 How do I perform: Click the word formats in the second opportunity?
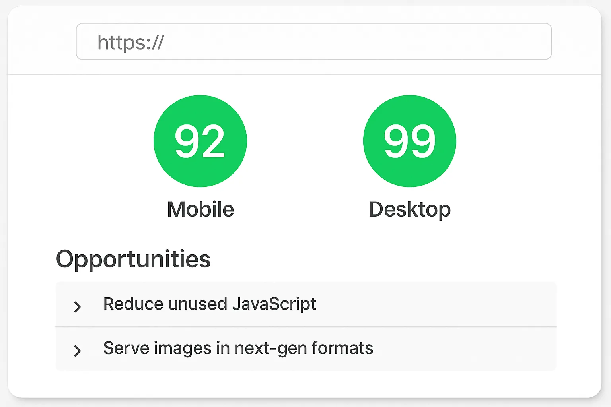point(342,348)
